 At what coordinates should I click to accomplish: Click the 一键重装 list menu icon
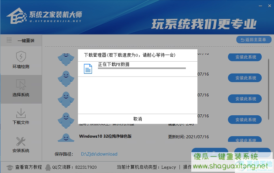(9, 40)
